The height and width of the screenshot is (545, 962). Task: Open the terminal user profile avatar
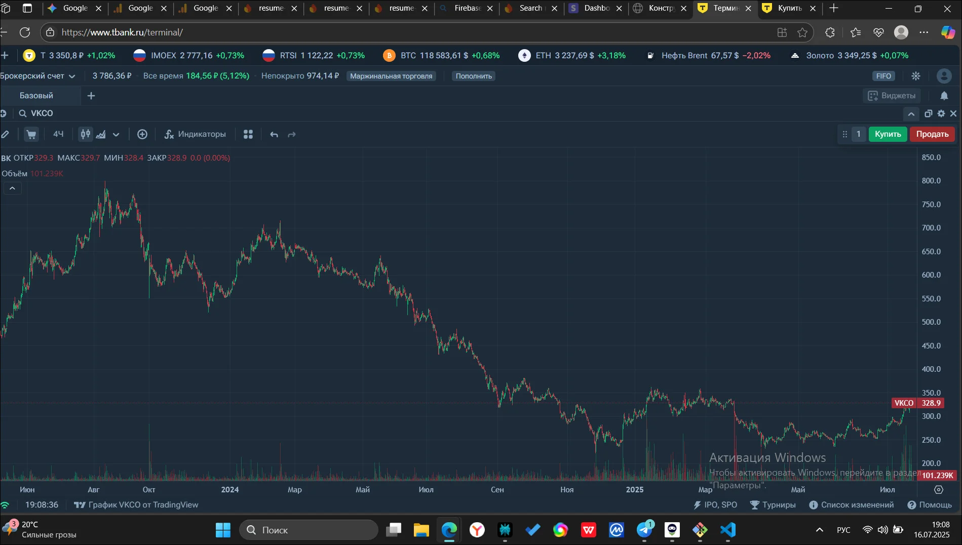(944, 76)
